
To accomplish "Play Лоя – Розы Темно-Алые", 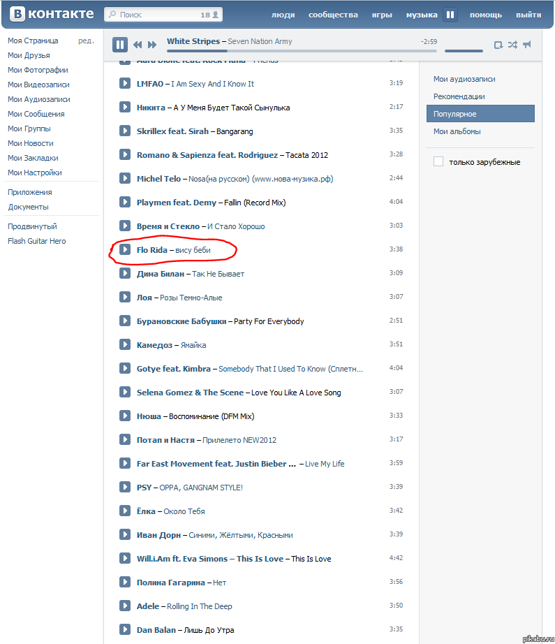I will coord(125,297).
